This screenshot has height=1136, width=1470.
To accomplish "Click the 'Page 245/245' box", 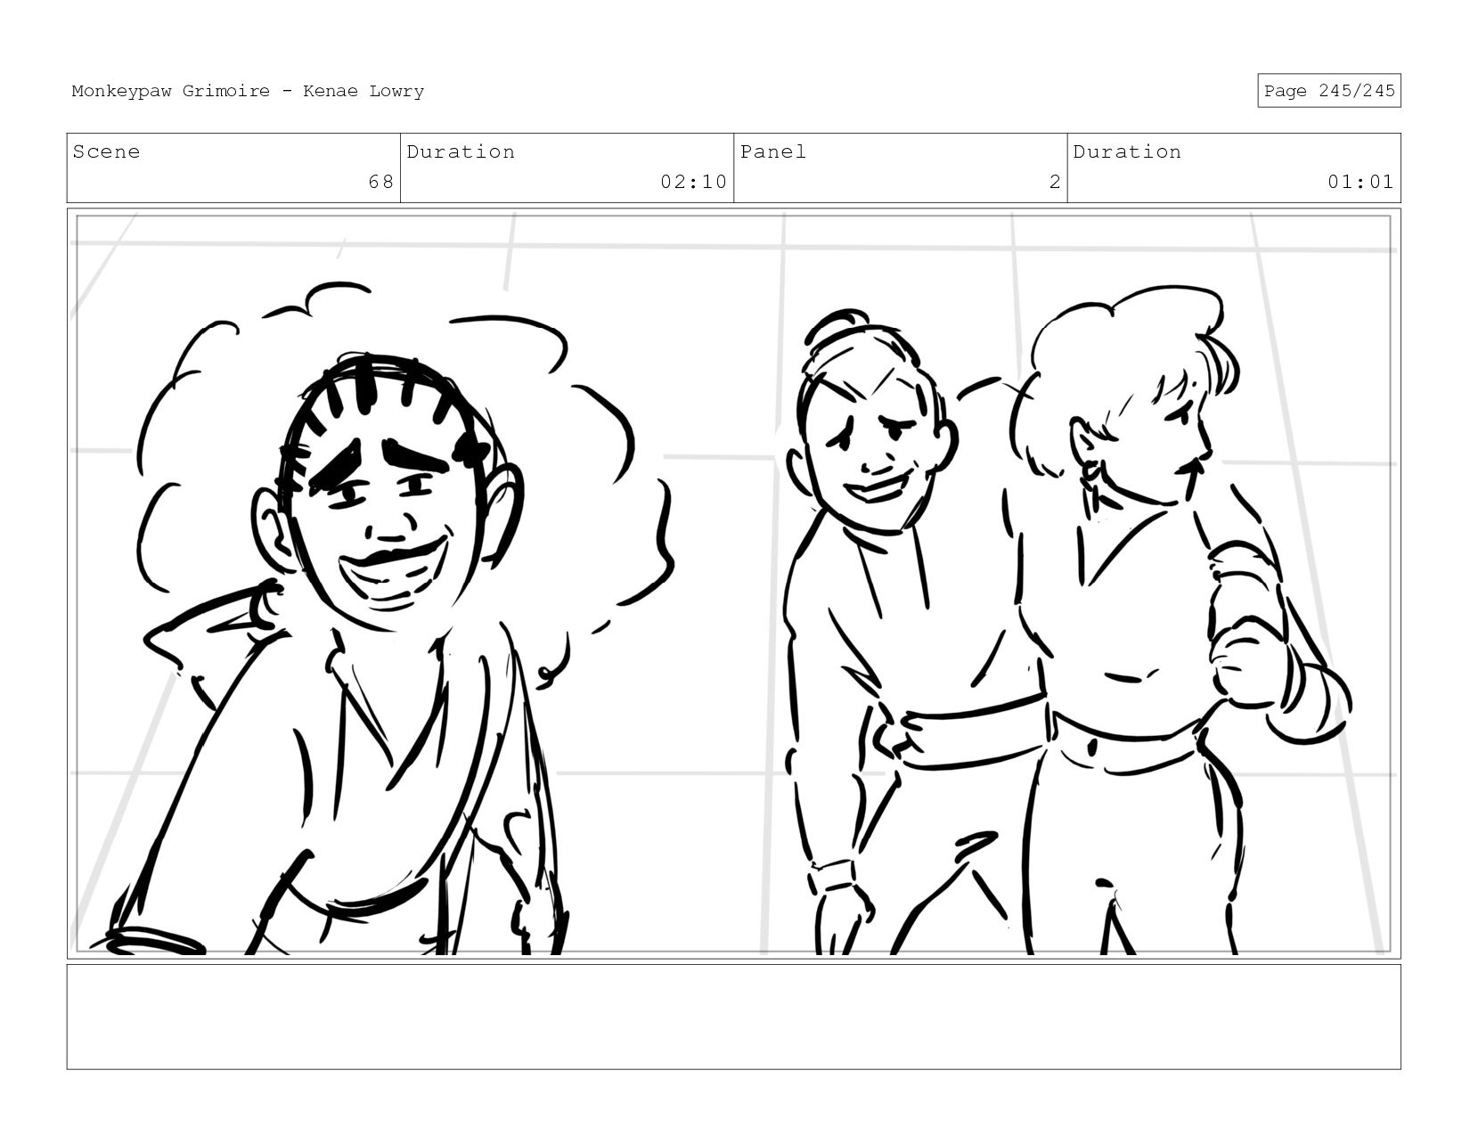I will (1328, 91).
